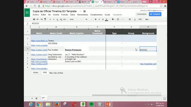Open the Chrome hamburger menu
Viewport: 191px width, 107px height.
165,6
